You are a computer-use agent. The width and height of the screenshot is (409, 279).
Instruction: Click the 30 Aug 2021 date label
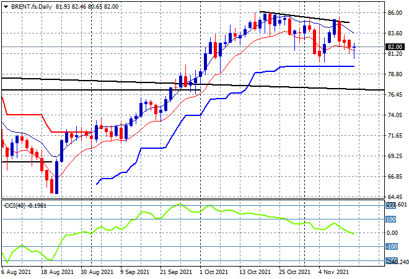tap(97, 272)
